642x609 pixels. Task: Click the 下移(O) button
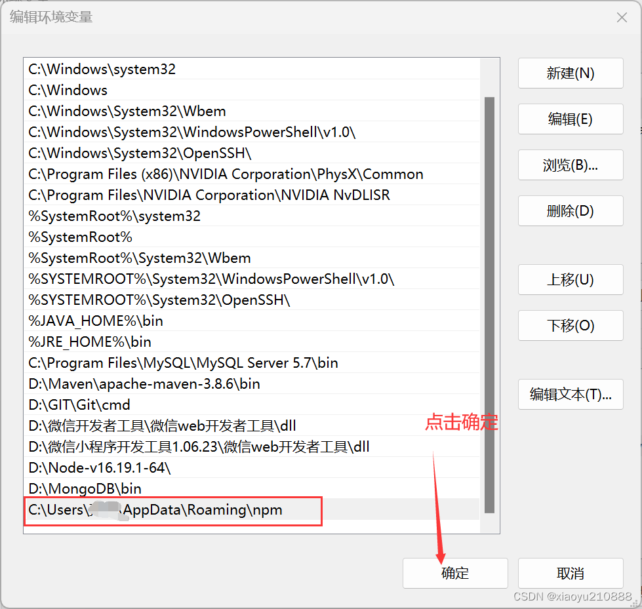point(570,325)
